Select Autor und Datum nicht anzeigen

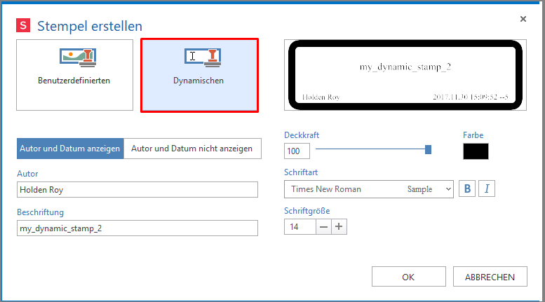192,149
